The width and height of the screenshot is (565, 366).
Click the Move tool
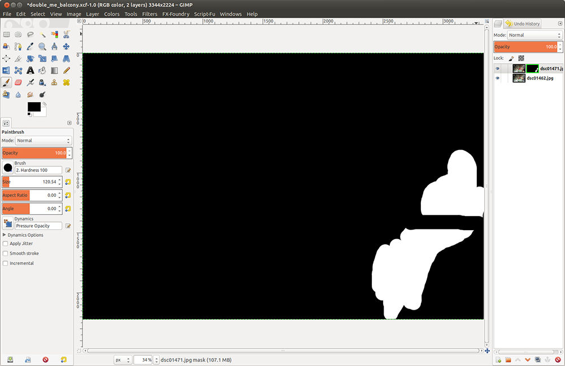click(x=66, y=46)
